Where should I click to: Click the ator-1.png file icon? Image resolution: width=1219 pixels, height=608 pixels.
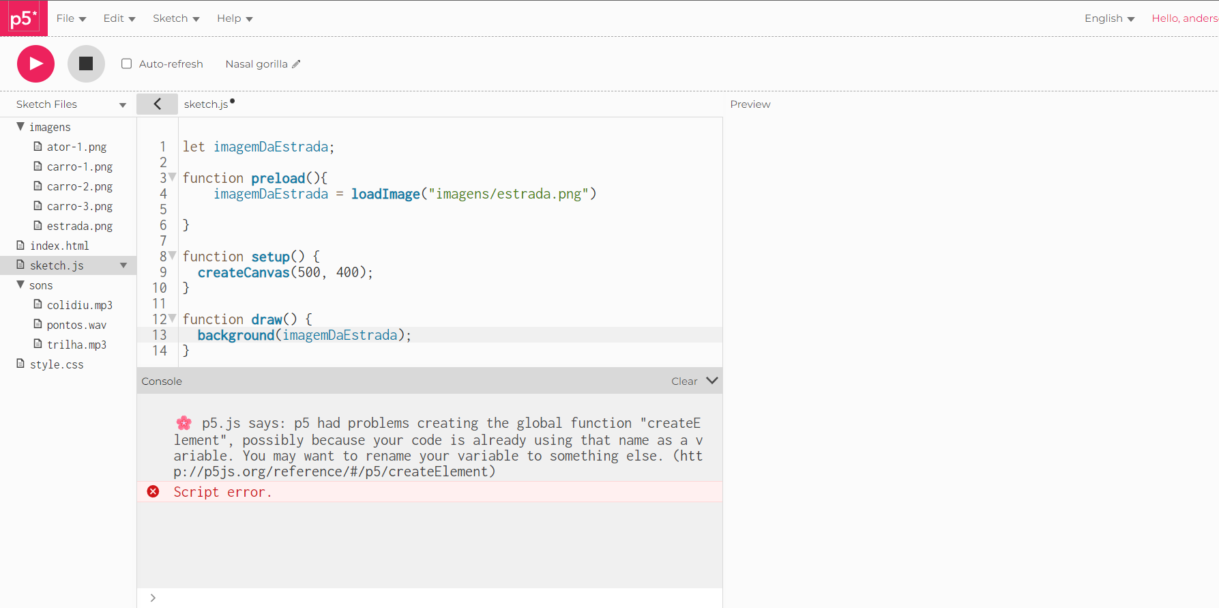point(38,146)
